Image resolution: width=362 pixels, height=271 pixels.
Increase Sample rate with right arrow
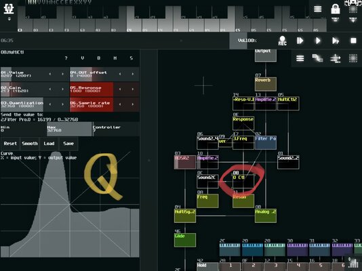tap(133, 104)
